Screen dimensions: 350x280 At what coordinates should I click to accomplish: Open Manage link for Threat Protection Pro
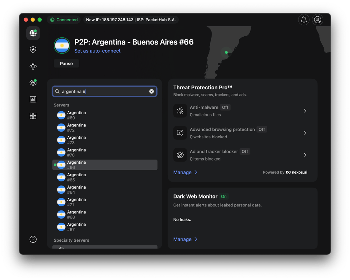[185, 172]
